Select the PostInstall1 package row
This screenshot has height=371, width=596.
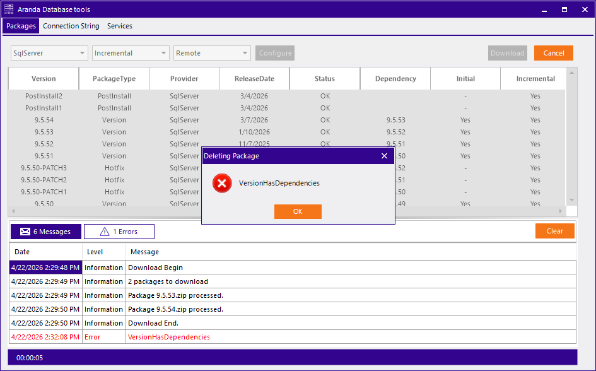tap(287, 108)
